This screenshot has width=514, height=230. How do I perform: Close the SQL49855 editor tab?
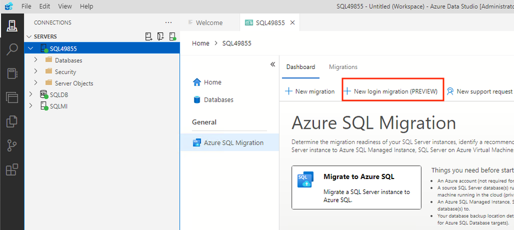(x=293, y=23)
